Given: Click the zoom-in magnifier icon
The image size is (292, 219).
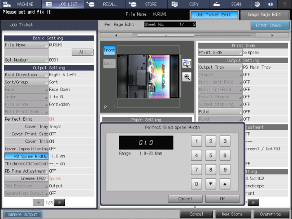Looking at the screenshot, I should pos(187,77).
